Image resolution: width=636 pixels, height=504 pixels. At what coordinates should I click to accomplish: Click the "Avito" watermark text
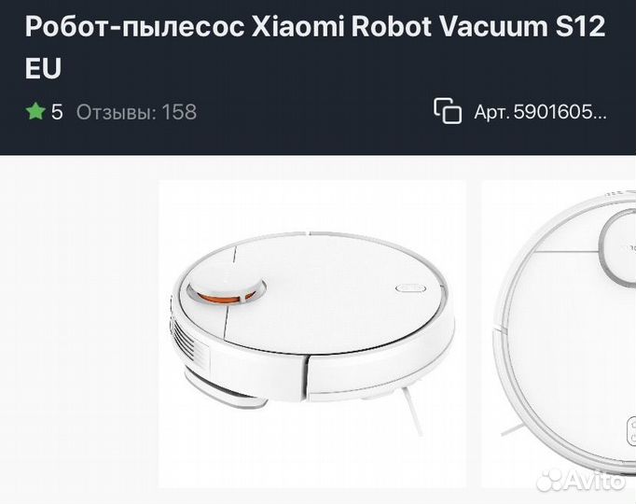[594, 481]
